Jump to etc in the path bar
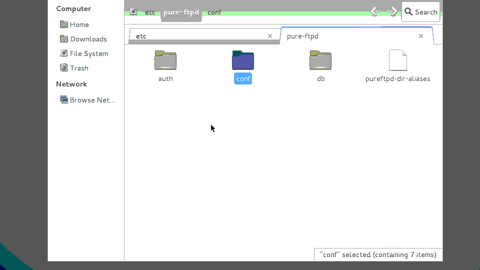The height and width of the screenshot is (270, 480). (150, 12)
